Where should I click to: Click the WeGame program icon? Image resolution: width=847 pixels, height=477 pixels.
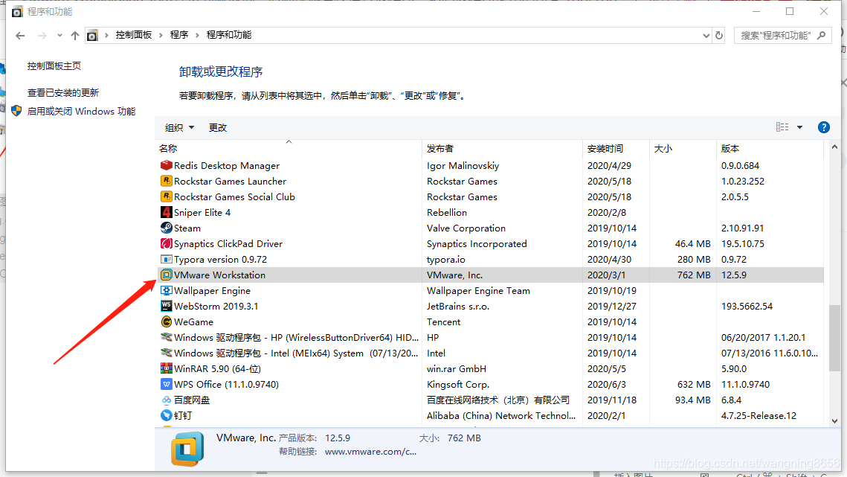tap(167, 321)
